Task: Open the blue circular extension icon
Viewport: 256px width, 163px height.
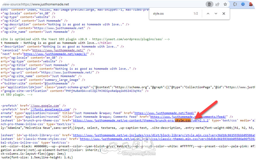Action: (x=243, y=4)
